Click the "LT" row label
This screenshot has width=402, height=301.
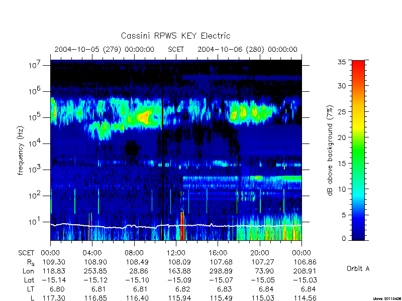31,289
